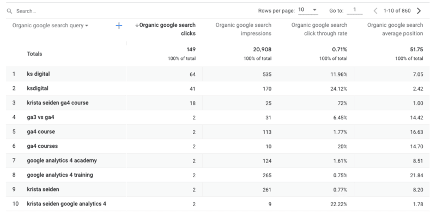Add a secondary dimension with plus icon

click(x=119, y=26)
